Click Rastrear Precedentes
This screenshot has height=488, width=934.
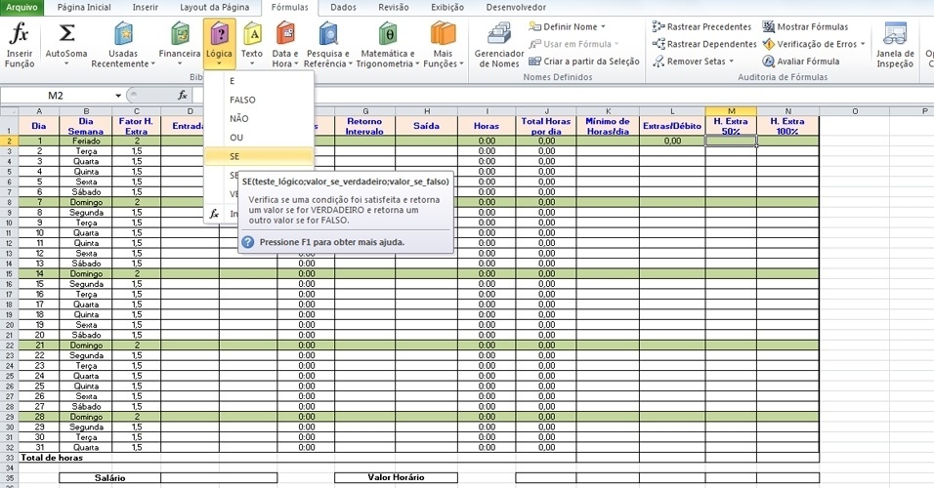point(701,26)
